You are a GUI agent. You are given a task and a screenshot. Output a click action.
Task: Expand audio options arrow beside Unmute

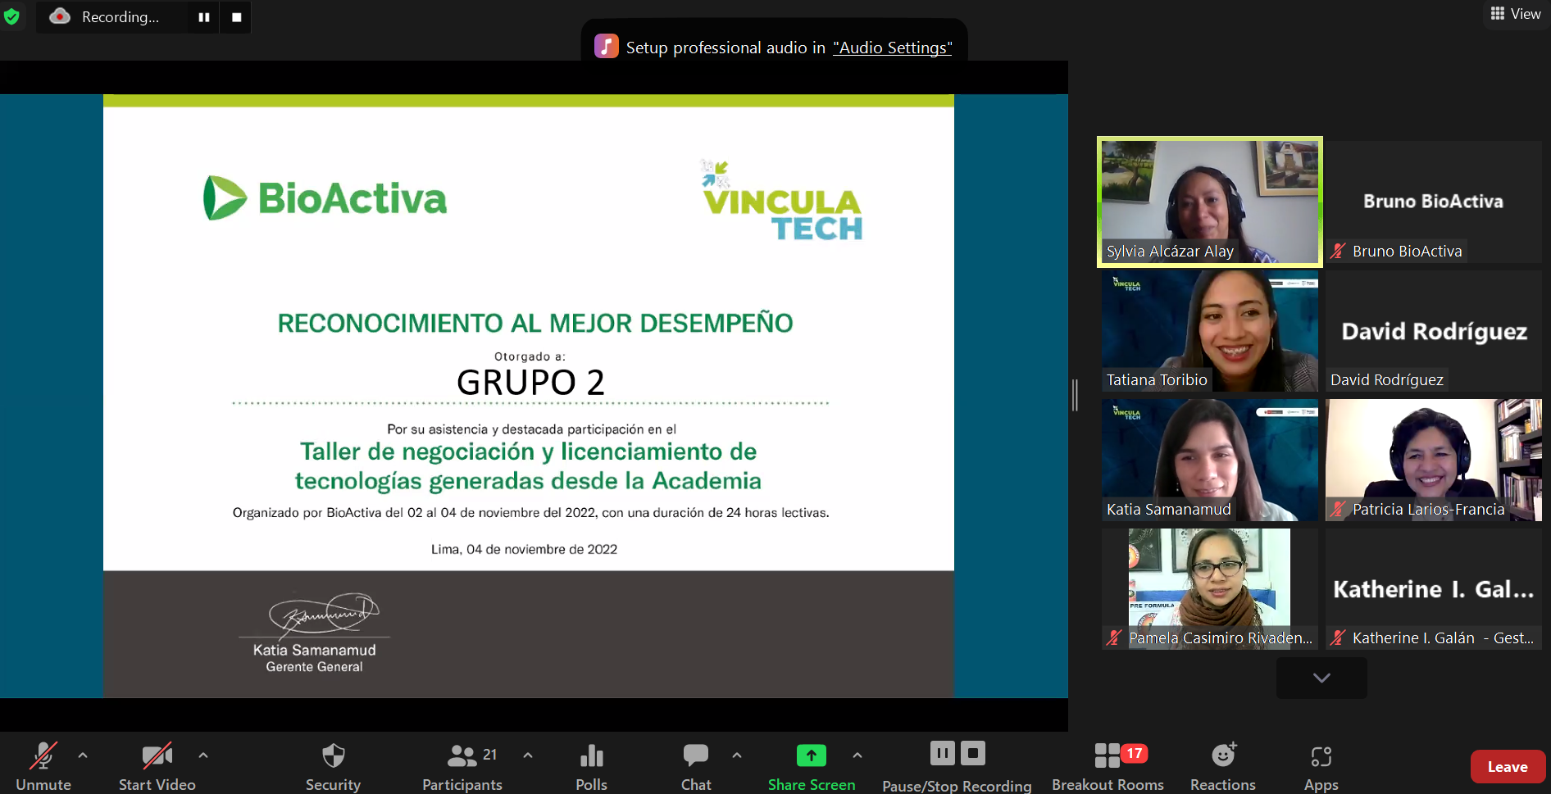[x=83, y=755]
